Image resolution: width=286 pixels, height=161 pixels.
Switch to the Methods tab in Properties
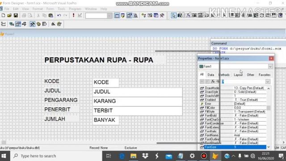click(x=224, y=75)
